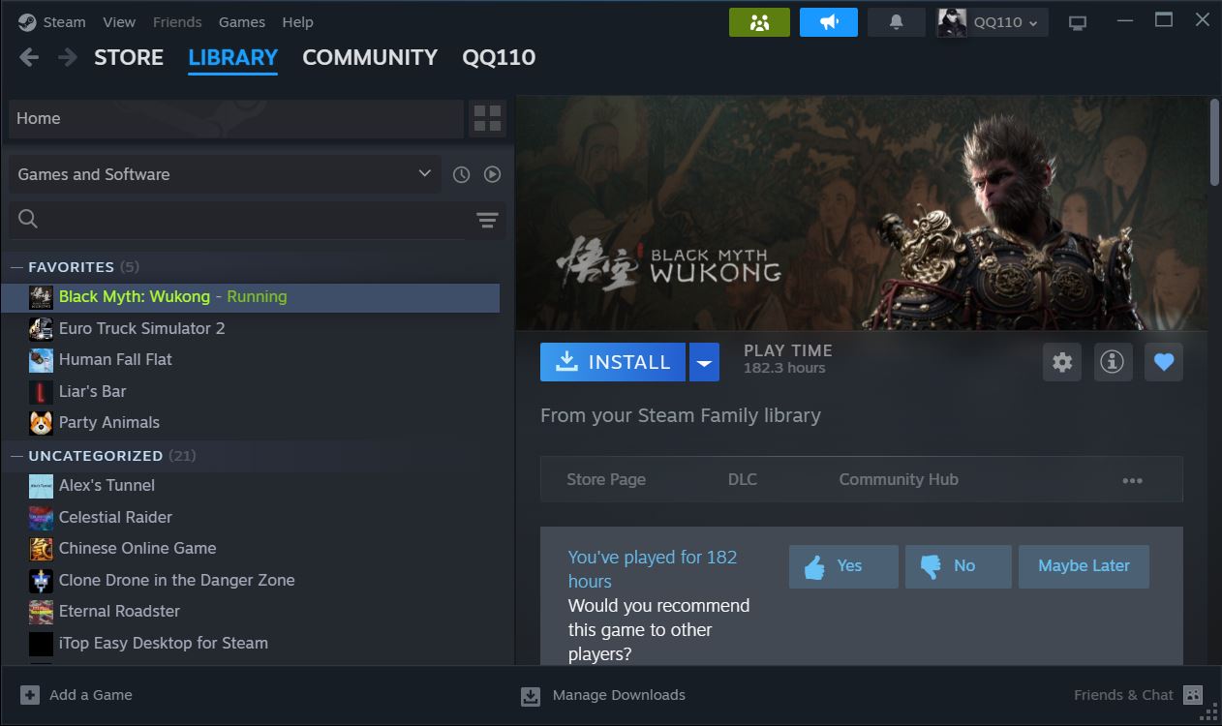Viewport: 1222px width, 726px height.
Task: Go to the STORE tab
Action: [129, 57]
